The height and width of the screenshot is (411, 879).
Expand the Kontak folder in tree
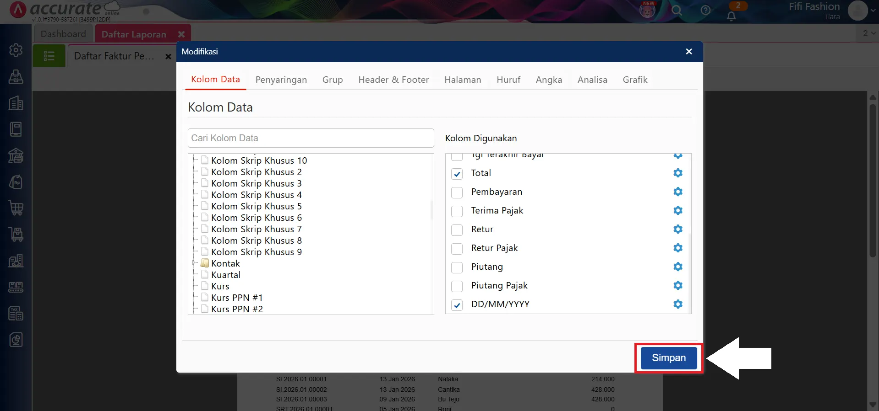point(194,263)
